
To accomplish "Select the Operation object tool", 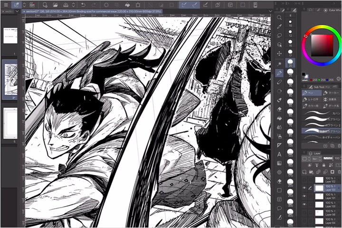I will (279, 45).
